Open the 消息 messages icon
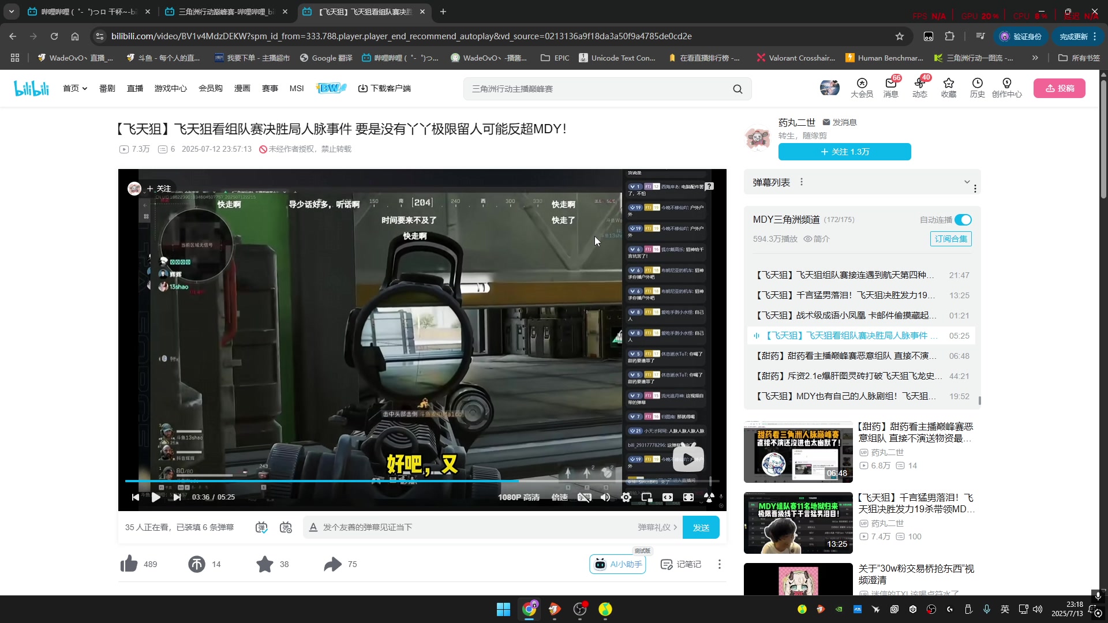The width and height of the screenshot is (1108, 623). coord(890,88)
